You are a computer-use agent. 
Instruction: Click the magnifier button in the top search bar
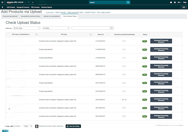(x=128, y=2)
